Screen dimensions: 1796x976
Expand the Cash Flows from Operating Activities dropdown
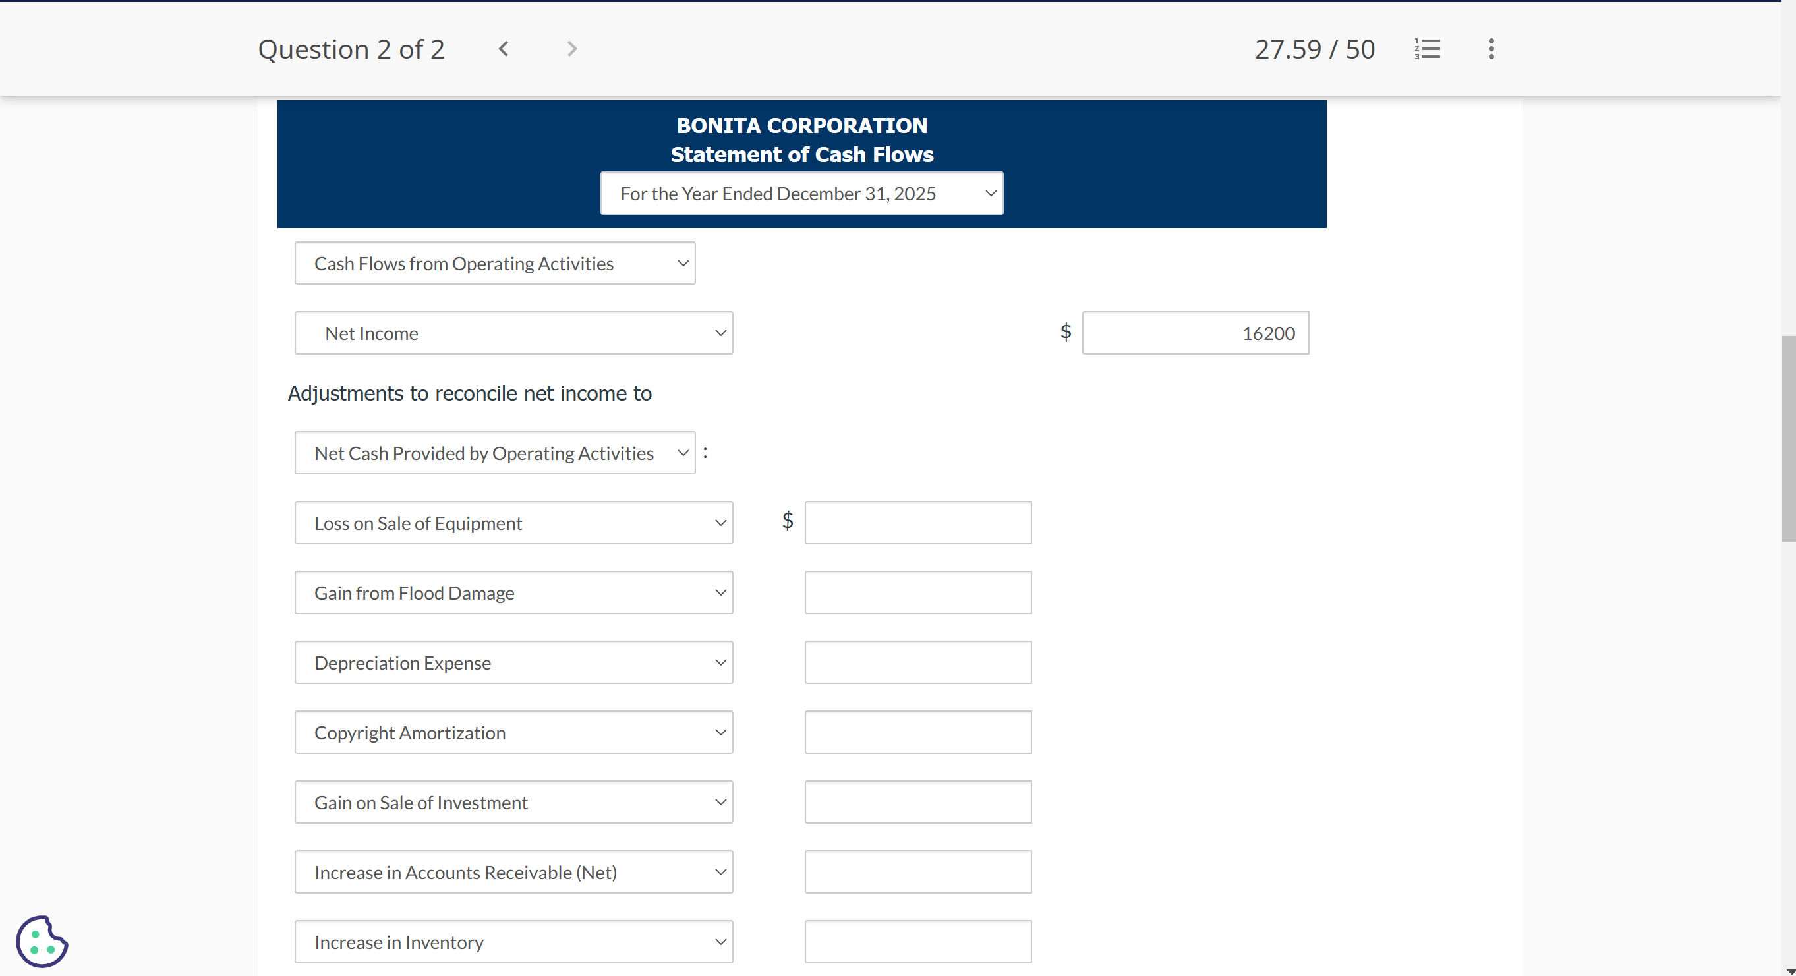click(x=495, y=262)
